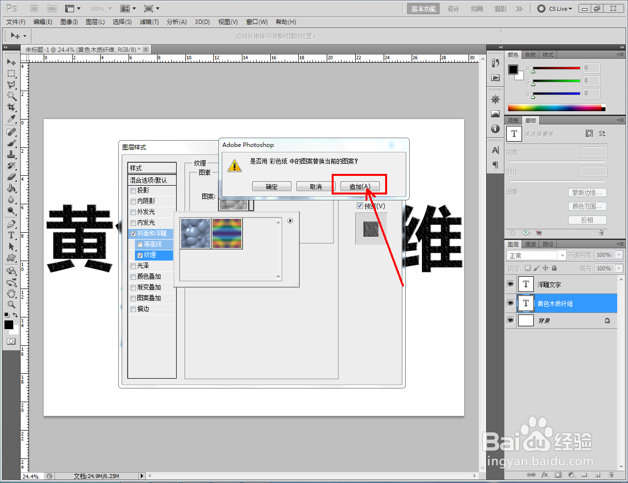The height and width of the screenshot is (483, 628).
Task: Select the Crop tool
Action: pyautogui.click(x=11, y=107)
